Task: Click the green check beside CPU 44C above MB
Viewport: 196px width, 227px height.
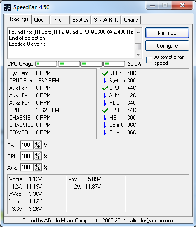Action: pyautogui.click(x=105, y=110)
